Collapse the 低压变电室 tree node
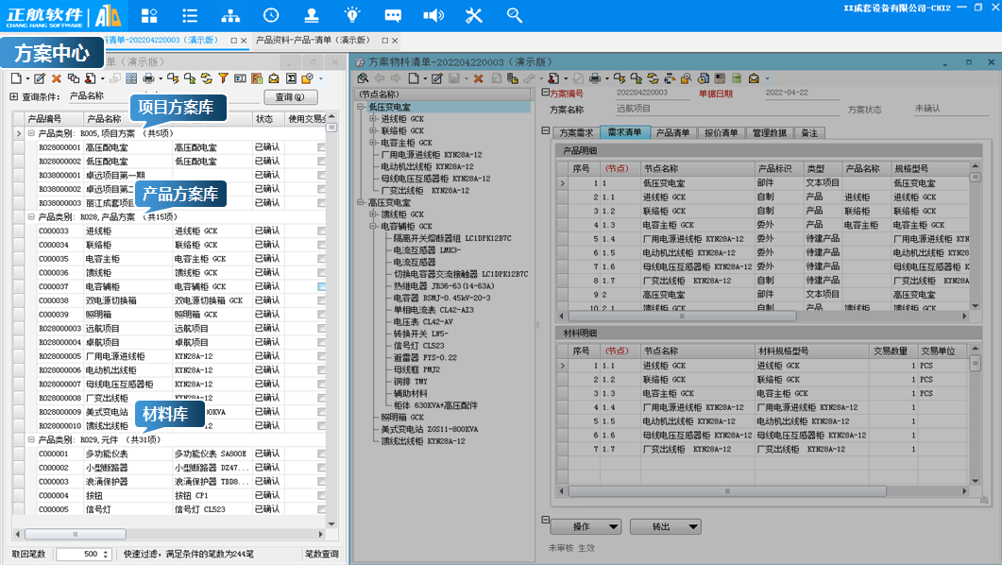The width and height of the screenshot is (1002, 565). [x=362, y=107]
